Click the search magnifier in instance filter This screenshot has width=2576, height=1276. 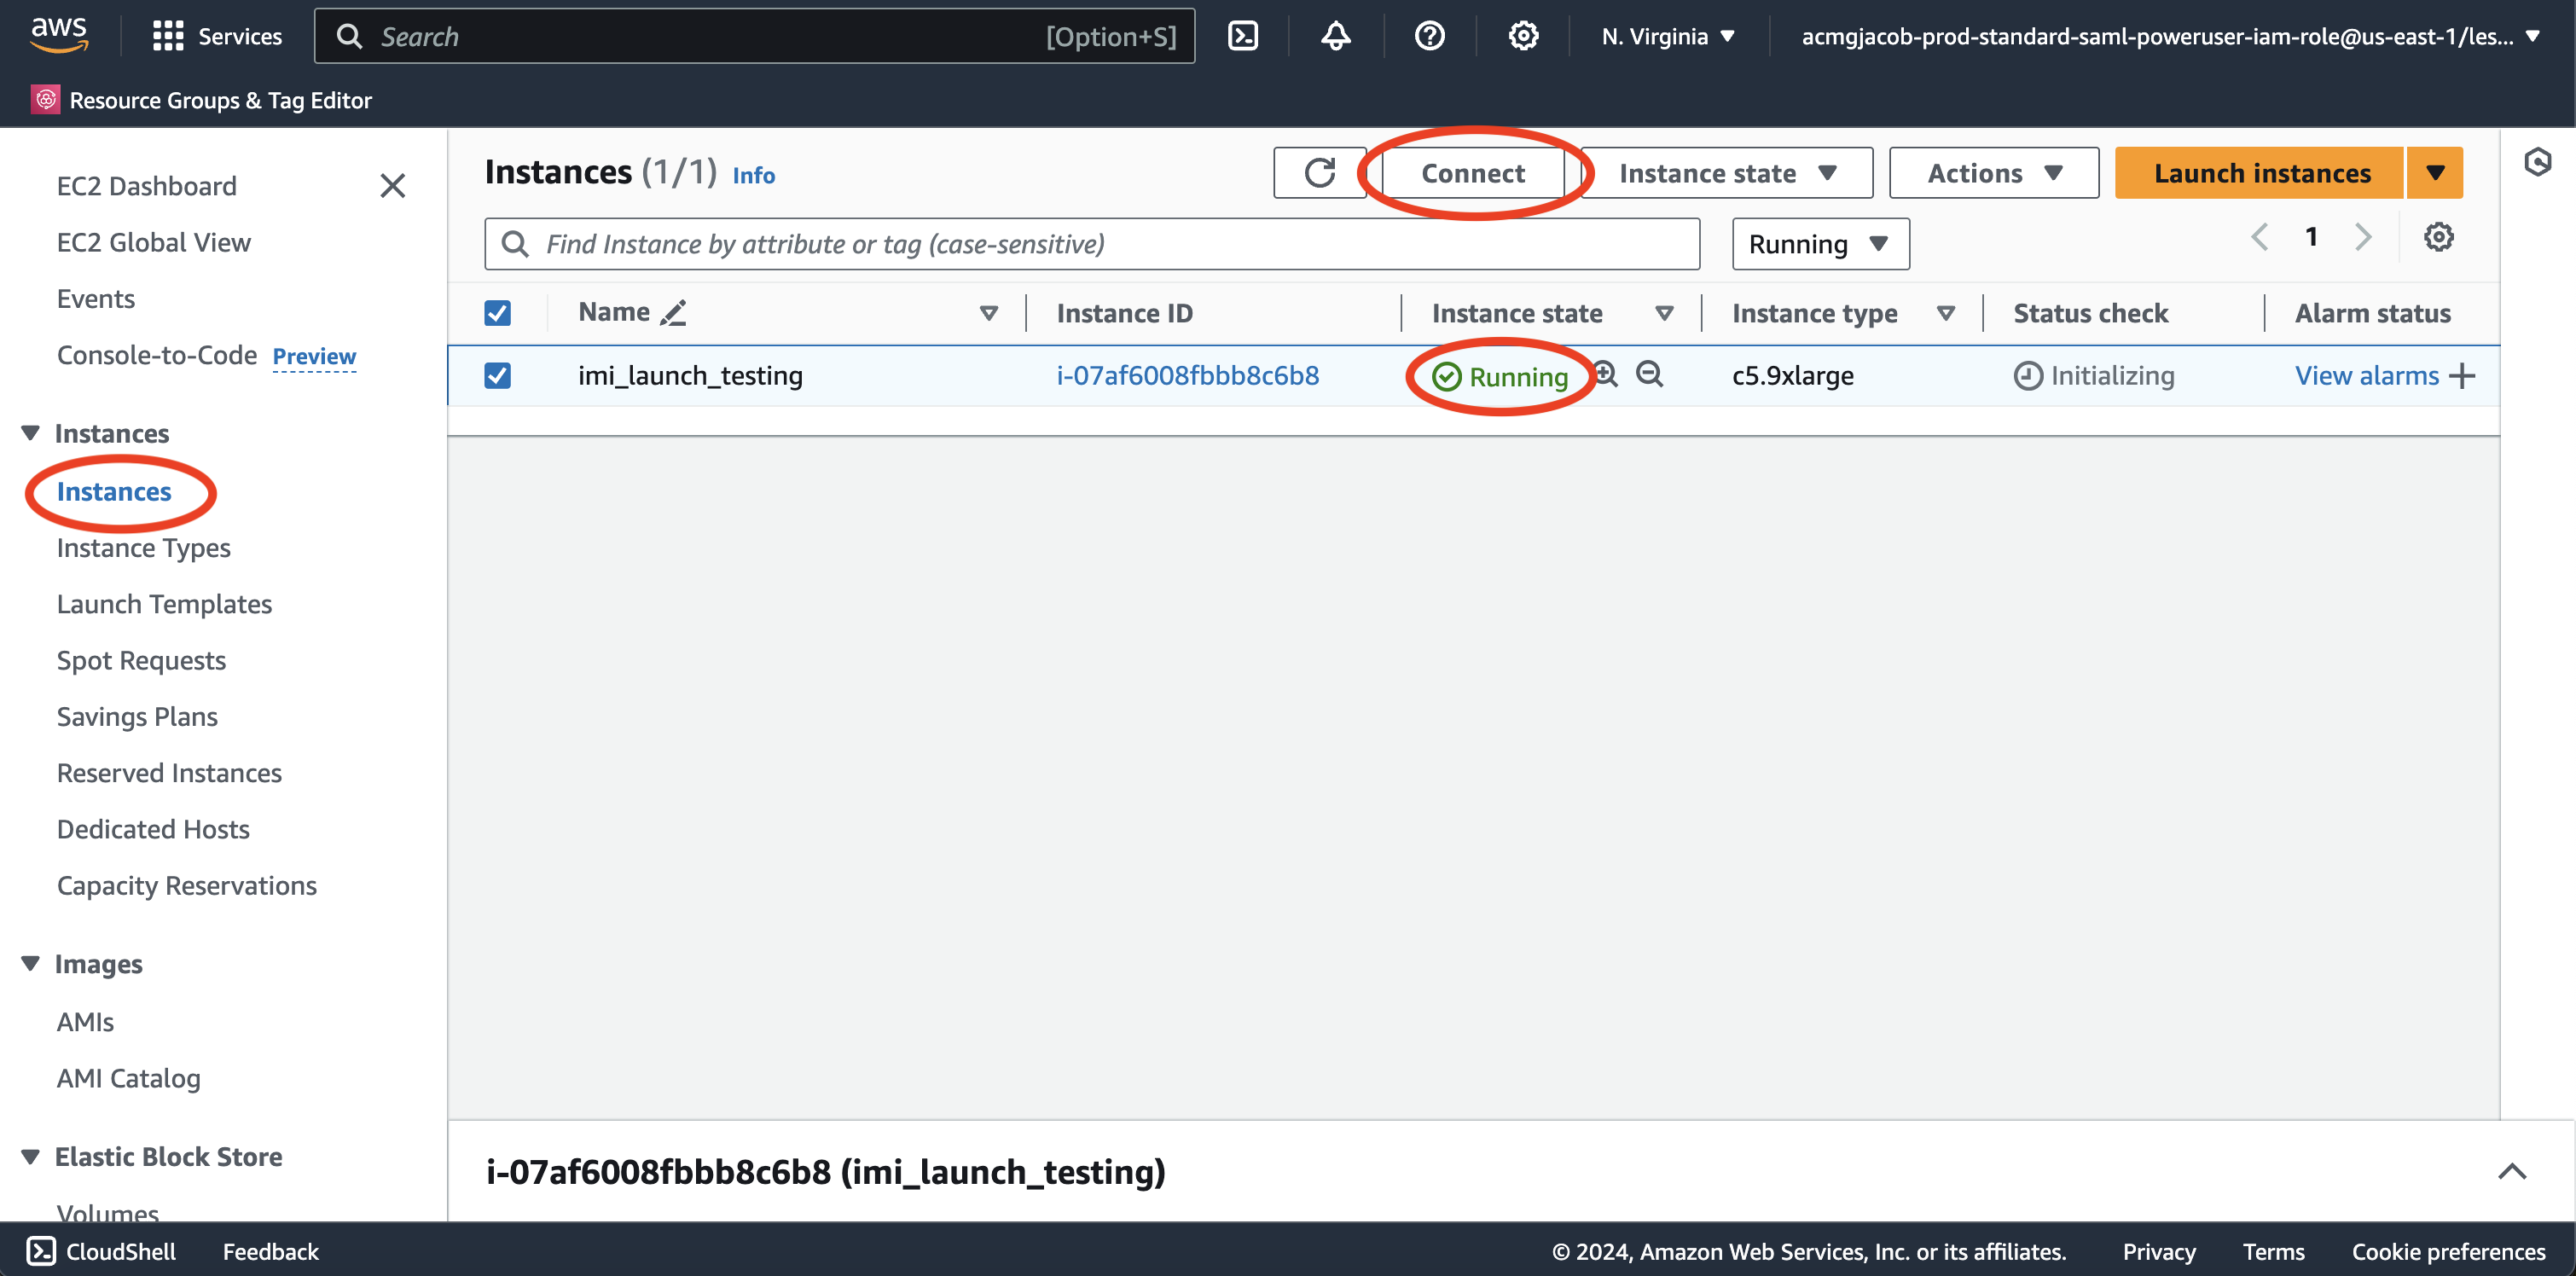pyautogui.click(x=515, y=244)
